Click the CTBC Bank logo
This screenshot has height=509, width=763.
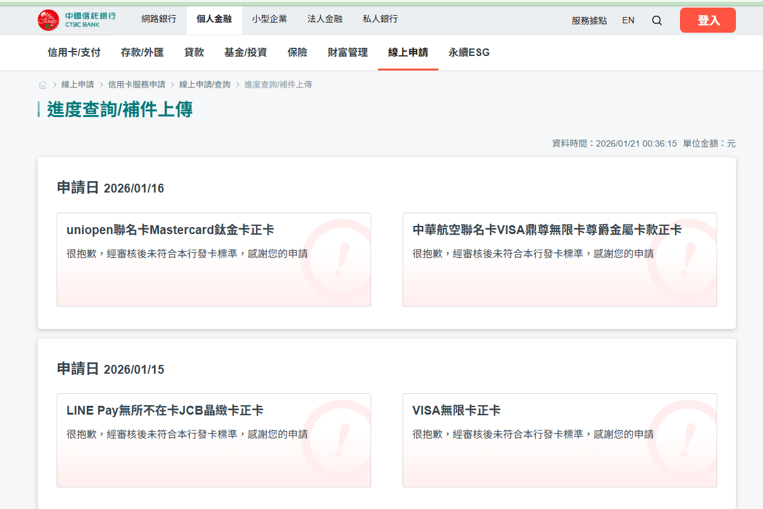pyautogui.click(x=75, y=20)
